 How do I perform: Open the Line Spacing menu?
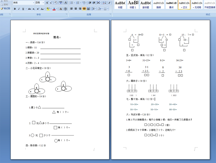coord(93,9)
